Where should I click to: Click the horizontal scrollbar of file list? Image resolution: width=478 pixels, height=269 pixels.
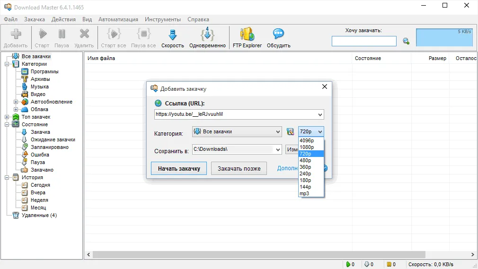tap(259, 254)
